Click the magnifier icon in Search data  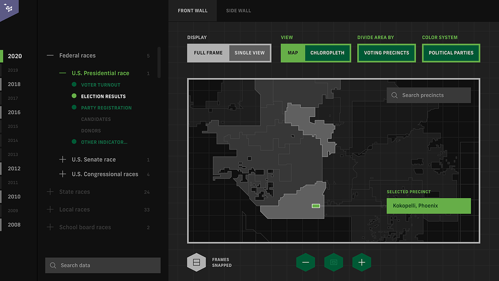coord(53,265)
